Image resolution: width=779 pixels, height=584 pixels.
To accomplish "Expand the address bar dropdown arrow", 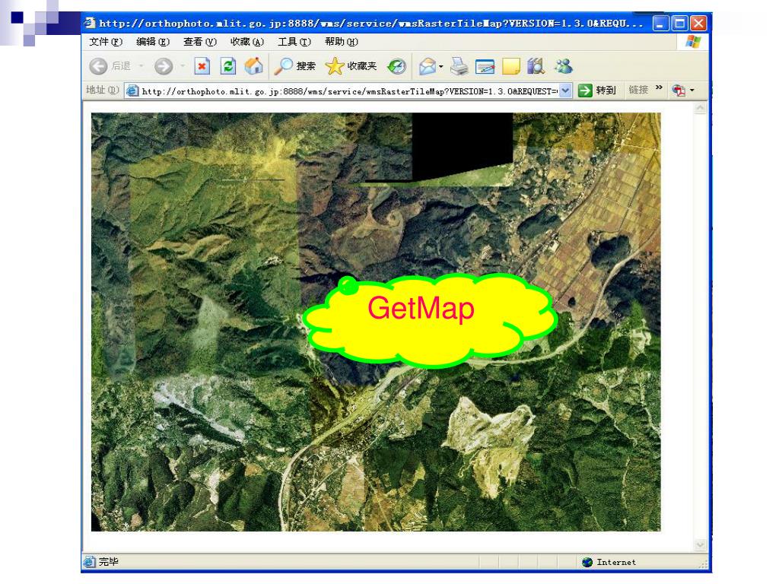I will [565, 90].
